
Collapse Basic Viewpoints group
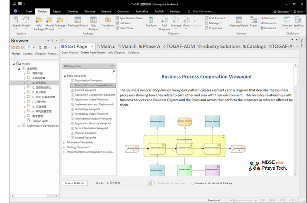64,76
